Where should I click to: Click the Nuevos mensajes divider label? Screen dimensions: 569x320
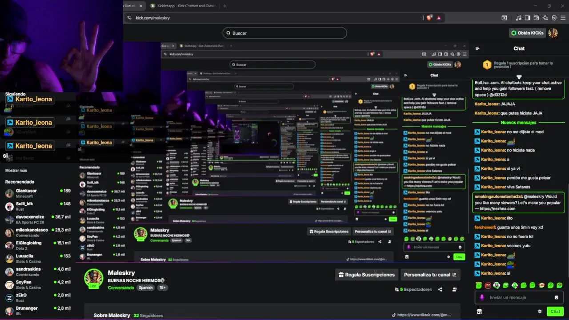518,123
